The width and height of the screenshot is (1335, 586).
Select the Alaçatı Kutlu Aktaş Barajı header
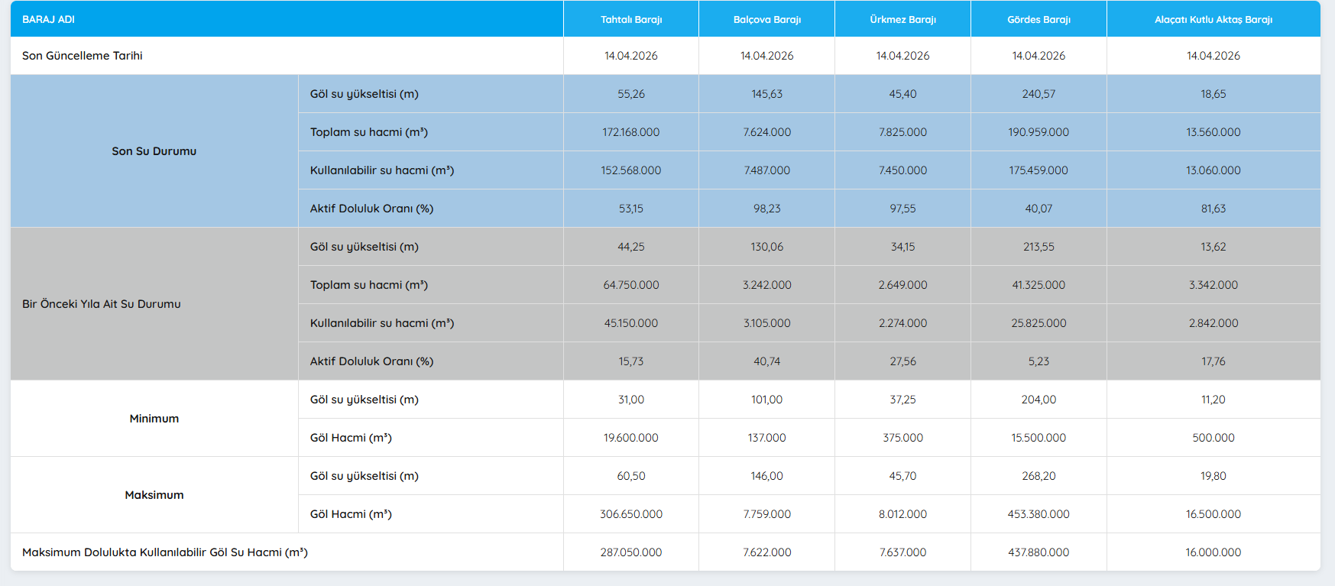click(x=1213, y=19)
